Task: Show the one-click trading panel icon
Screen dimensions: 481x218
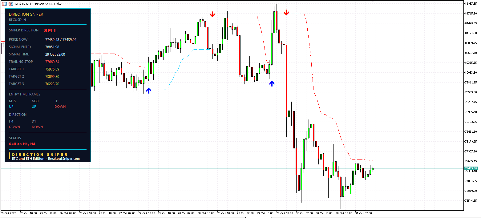Action: [11, 4]
